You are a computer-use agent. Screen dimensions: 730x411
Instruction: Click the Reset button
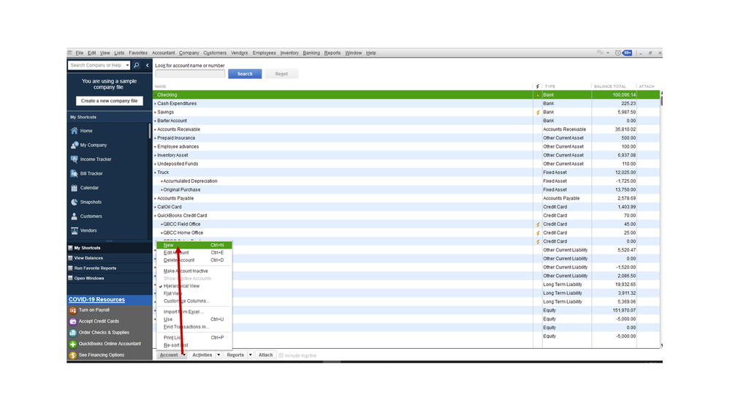coord(281,74)
